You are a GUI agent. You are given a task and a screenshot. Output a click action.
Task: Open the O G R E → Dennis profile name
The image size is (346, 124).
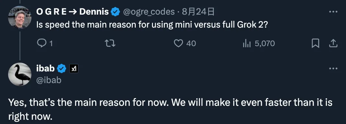72,12
